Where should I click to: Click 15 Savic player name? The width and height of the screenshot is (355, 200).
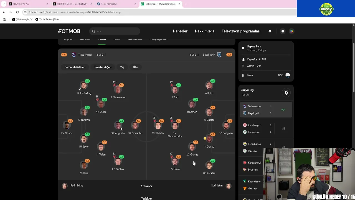[83, 147]
